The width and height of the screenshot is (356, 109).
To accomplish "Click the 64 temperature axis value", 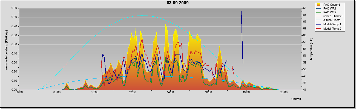I will 304,22.
